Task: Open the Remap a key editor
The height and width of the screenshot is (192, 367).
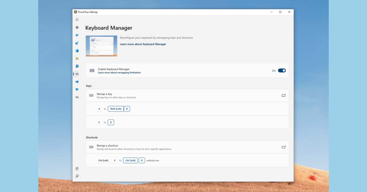Action: pyautogui.click(x=284, y=95)
